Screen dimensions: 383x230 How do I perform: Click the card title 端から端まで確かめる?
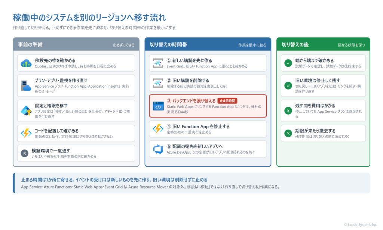point(314,60)
